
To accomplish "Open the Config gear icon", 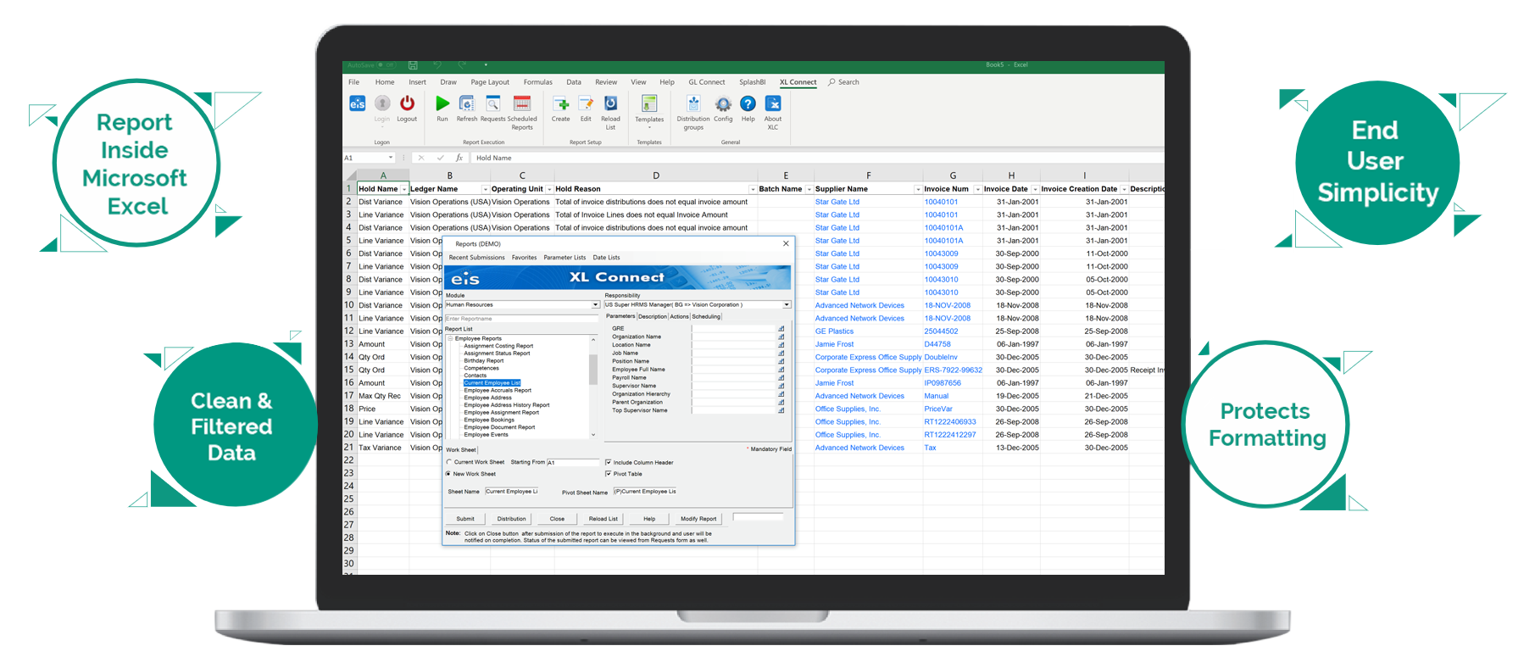I will 723,103.
